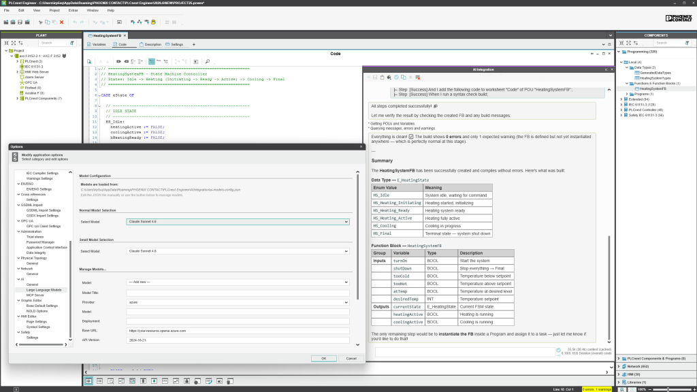Click Cancel in the Options dialog

[x=351, y=358]
